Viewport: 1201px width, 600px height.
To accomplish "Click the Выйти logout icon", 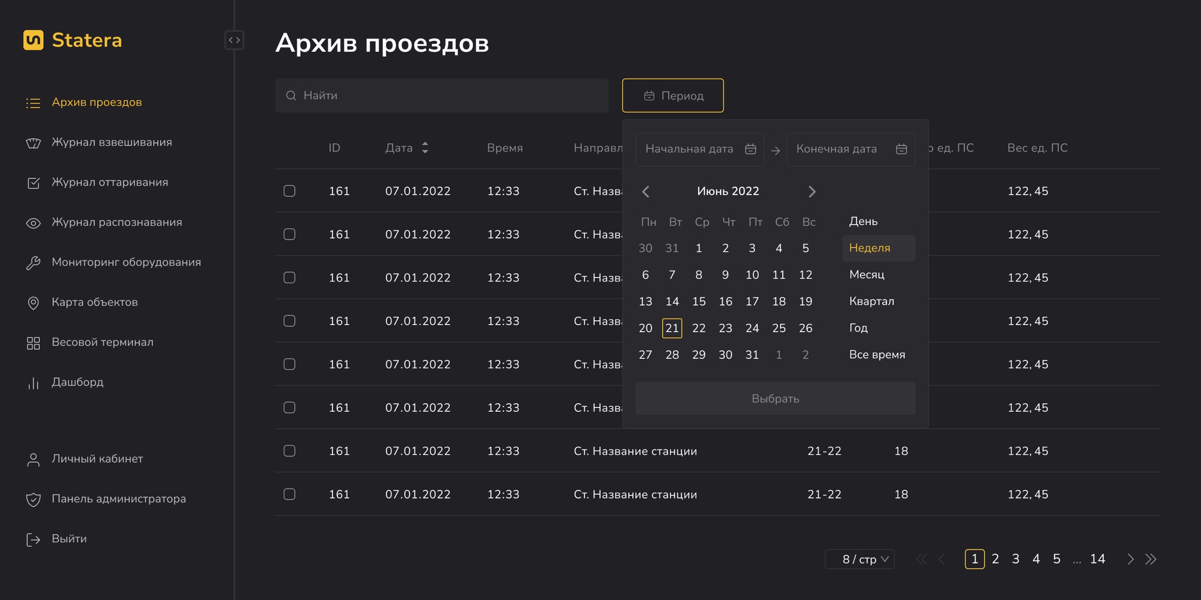I will tap(33, 539).
